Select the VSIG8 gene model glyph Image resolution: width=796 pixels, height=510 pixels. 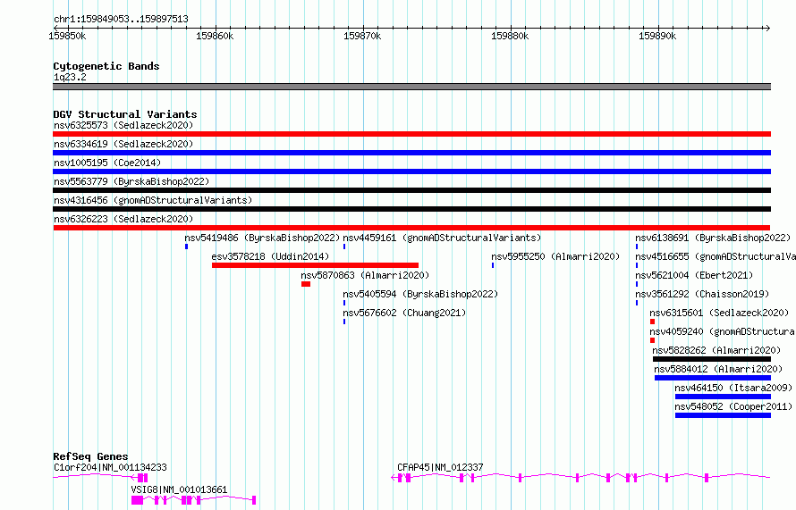tap(193, 500)
